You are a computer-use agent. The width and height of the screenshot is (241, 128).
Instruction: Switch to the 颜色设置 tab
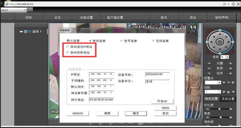click(x=211, y=99)
